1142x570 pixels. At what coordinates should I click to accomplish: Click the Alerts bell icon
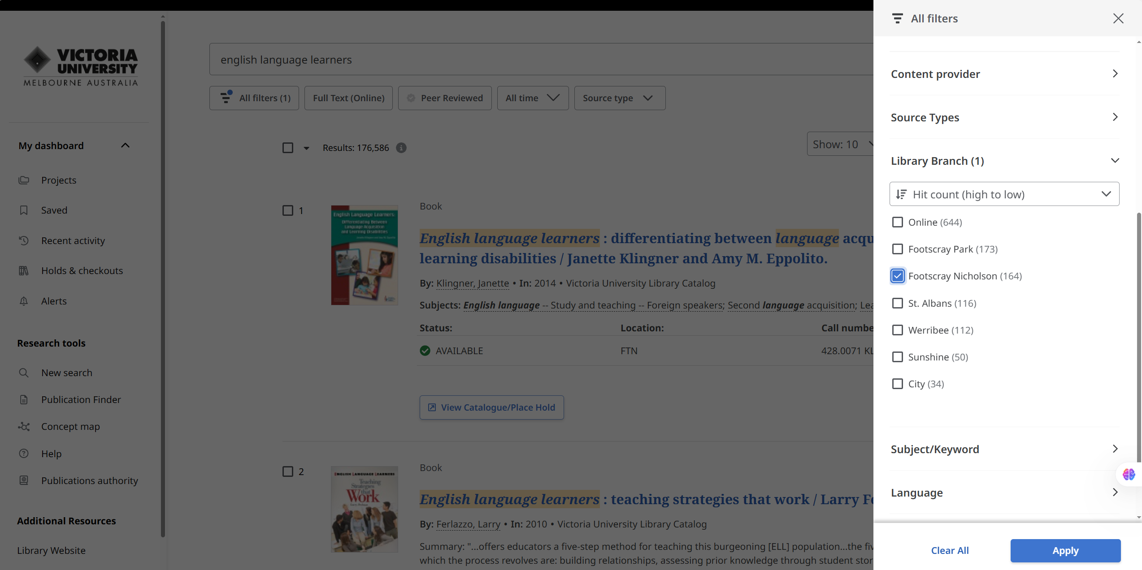24,301
